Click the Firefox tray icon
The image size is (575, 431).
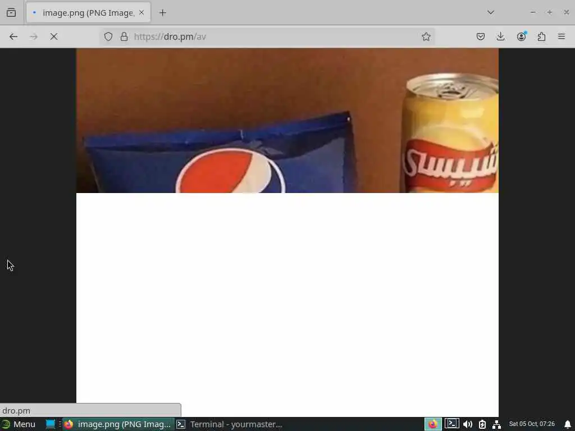433,424
